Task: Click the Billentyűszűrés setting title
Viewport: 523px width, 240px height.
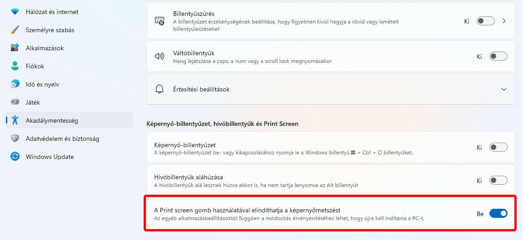Action: point(194,14)
